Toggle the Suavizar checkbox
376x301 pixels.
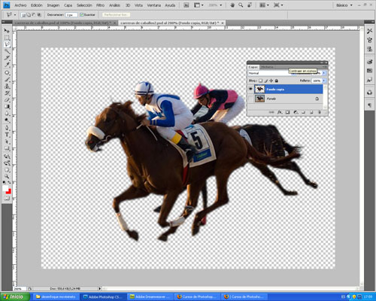tap(81, 15)
